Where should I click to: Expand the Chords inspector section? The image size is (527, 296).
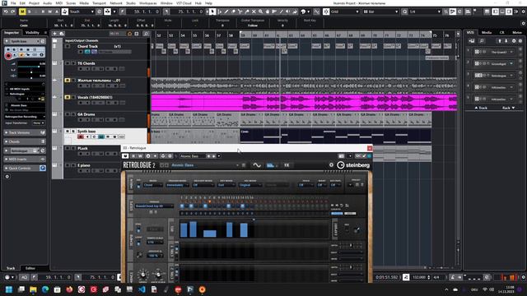pyautogui.click(x=24, y=141)
